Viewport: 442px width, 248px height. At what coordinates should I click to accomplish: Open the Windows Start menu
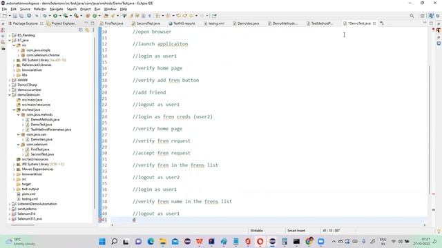point(102,241)
